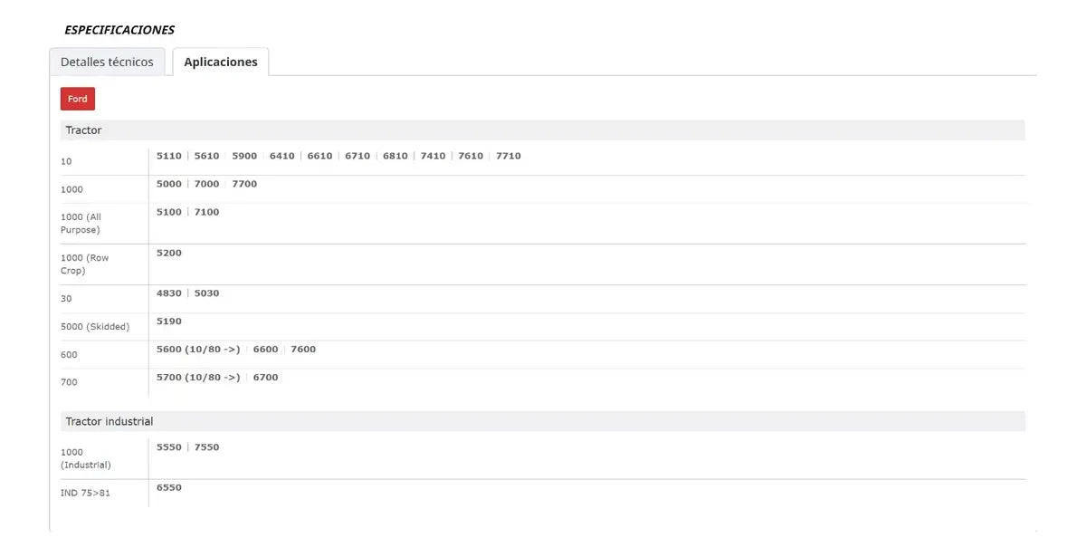Select model 5900 in series 10 row
The width and height of the screenshot is (1086, 557).
point(244,156)
